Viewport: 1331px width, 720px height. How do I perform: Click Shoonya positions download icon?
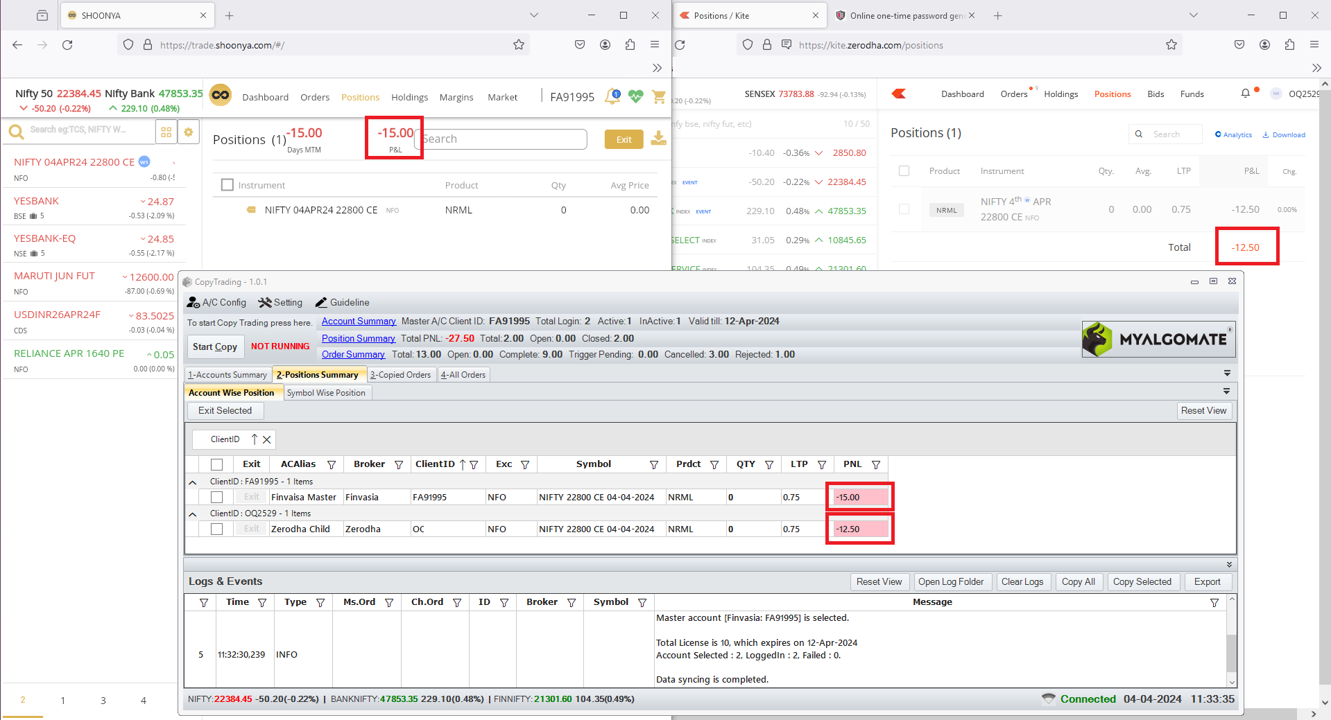click(x=659, y=139)
